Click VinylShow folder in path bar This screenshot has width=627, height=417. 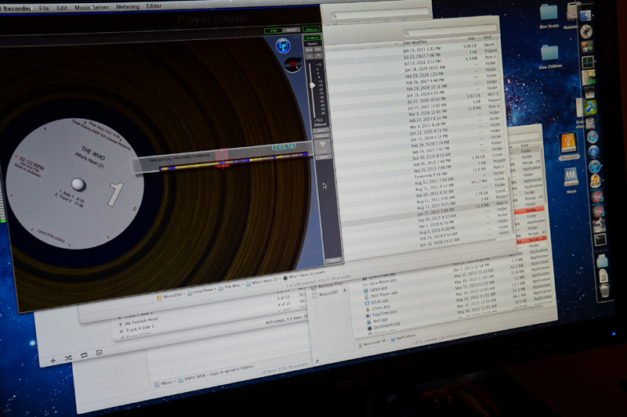pos(202,291)
